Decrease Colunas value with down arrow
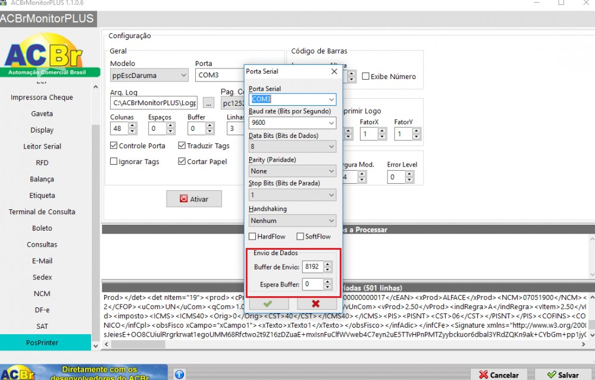595x380 pixels. pyautogui.click(x=132, y=131)
